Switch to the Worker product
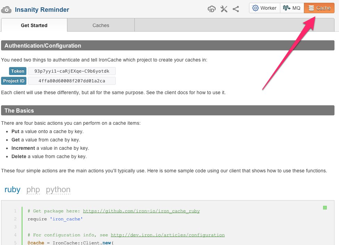The width and height of the screenshot is (339, 245). coord(264,8)
